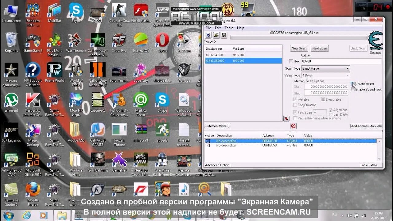Toggle the Writable checkbox

[295, 99]
